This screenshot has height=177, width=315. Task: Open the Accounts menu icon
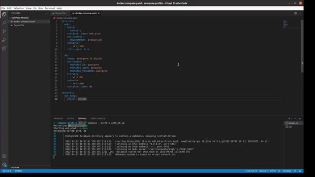coord(4,156)
